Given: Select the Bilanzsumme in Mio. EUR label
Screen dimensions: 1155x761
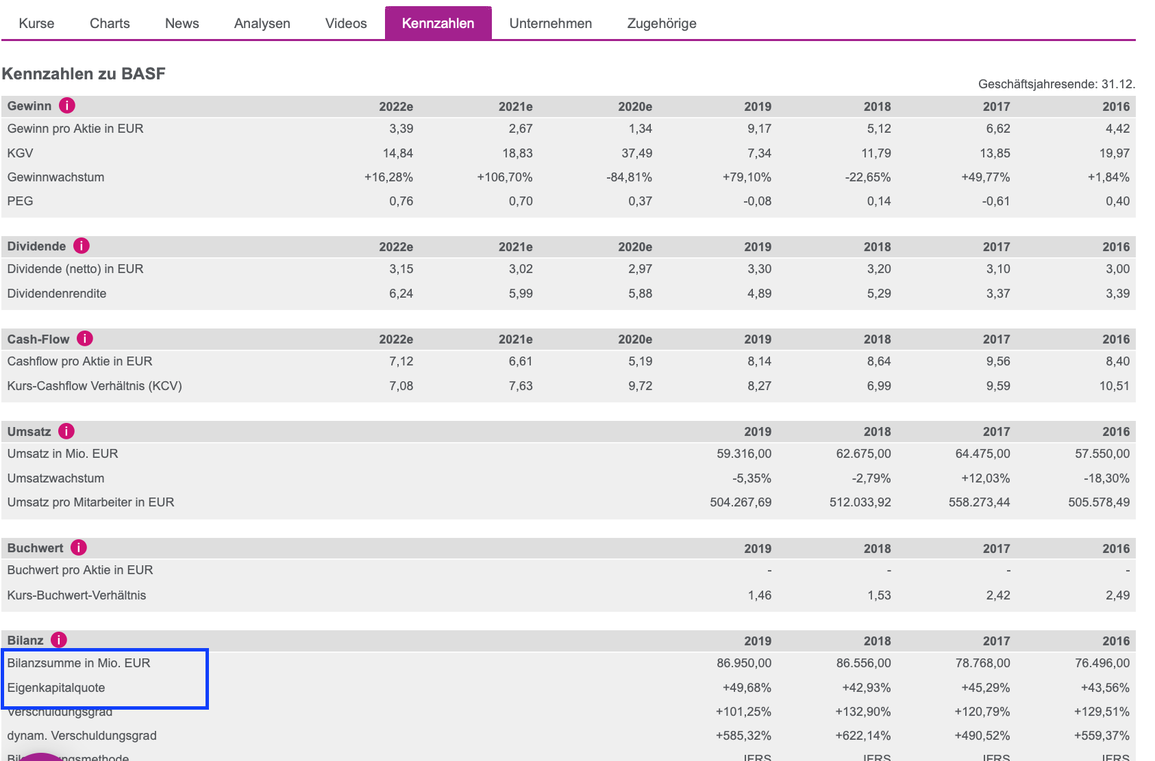Looking at the screenshot, I should [79, 663].
